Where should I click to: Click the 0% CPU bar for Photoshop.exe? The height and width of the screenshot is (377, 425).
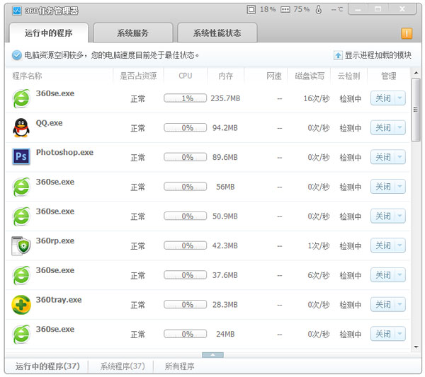185,157
